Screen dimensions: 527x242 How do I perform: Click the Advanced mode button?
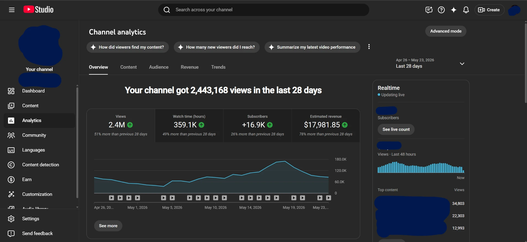pyautogui.click(x=446, y=31)
